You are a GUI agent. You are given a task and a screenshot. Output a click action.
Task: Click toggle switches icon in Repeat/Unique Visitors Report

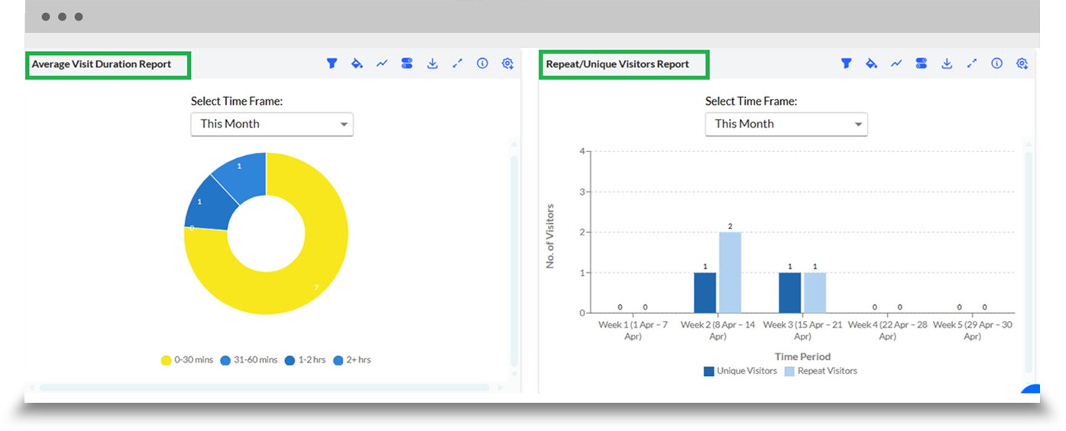(921, 64)
